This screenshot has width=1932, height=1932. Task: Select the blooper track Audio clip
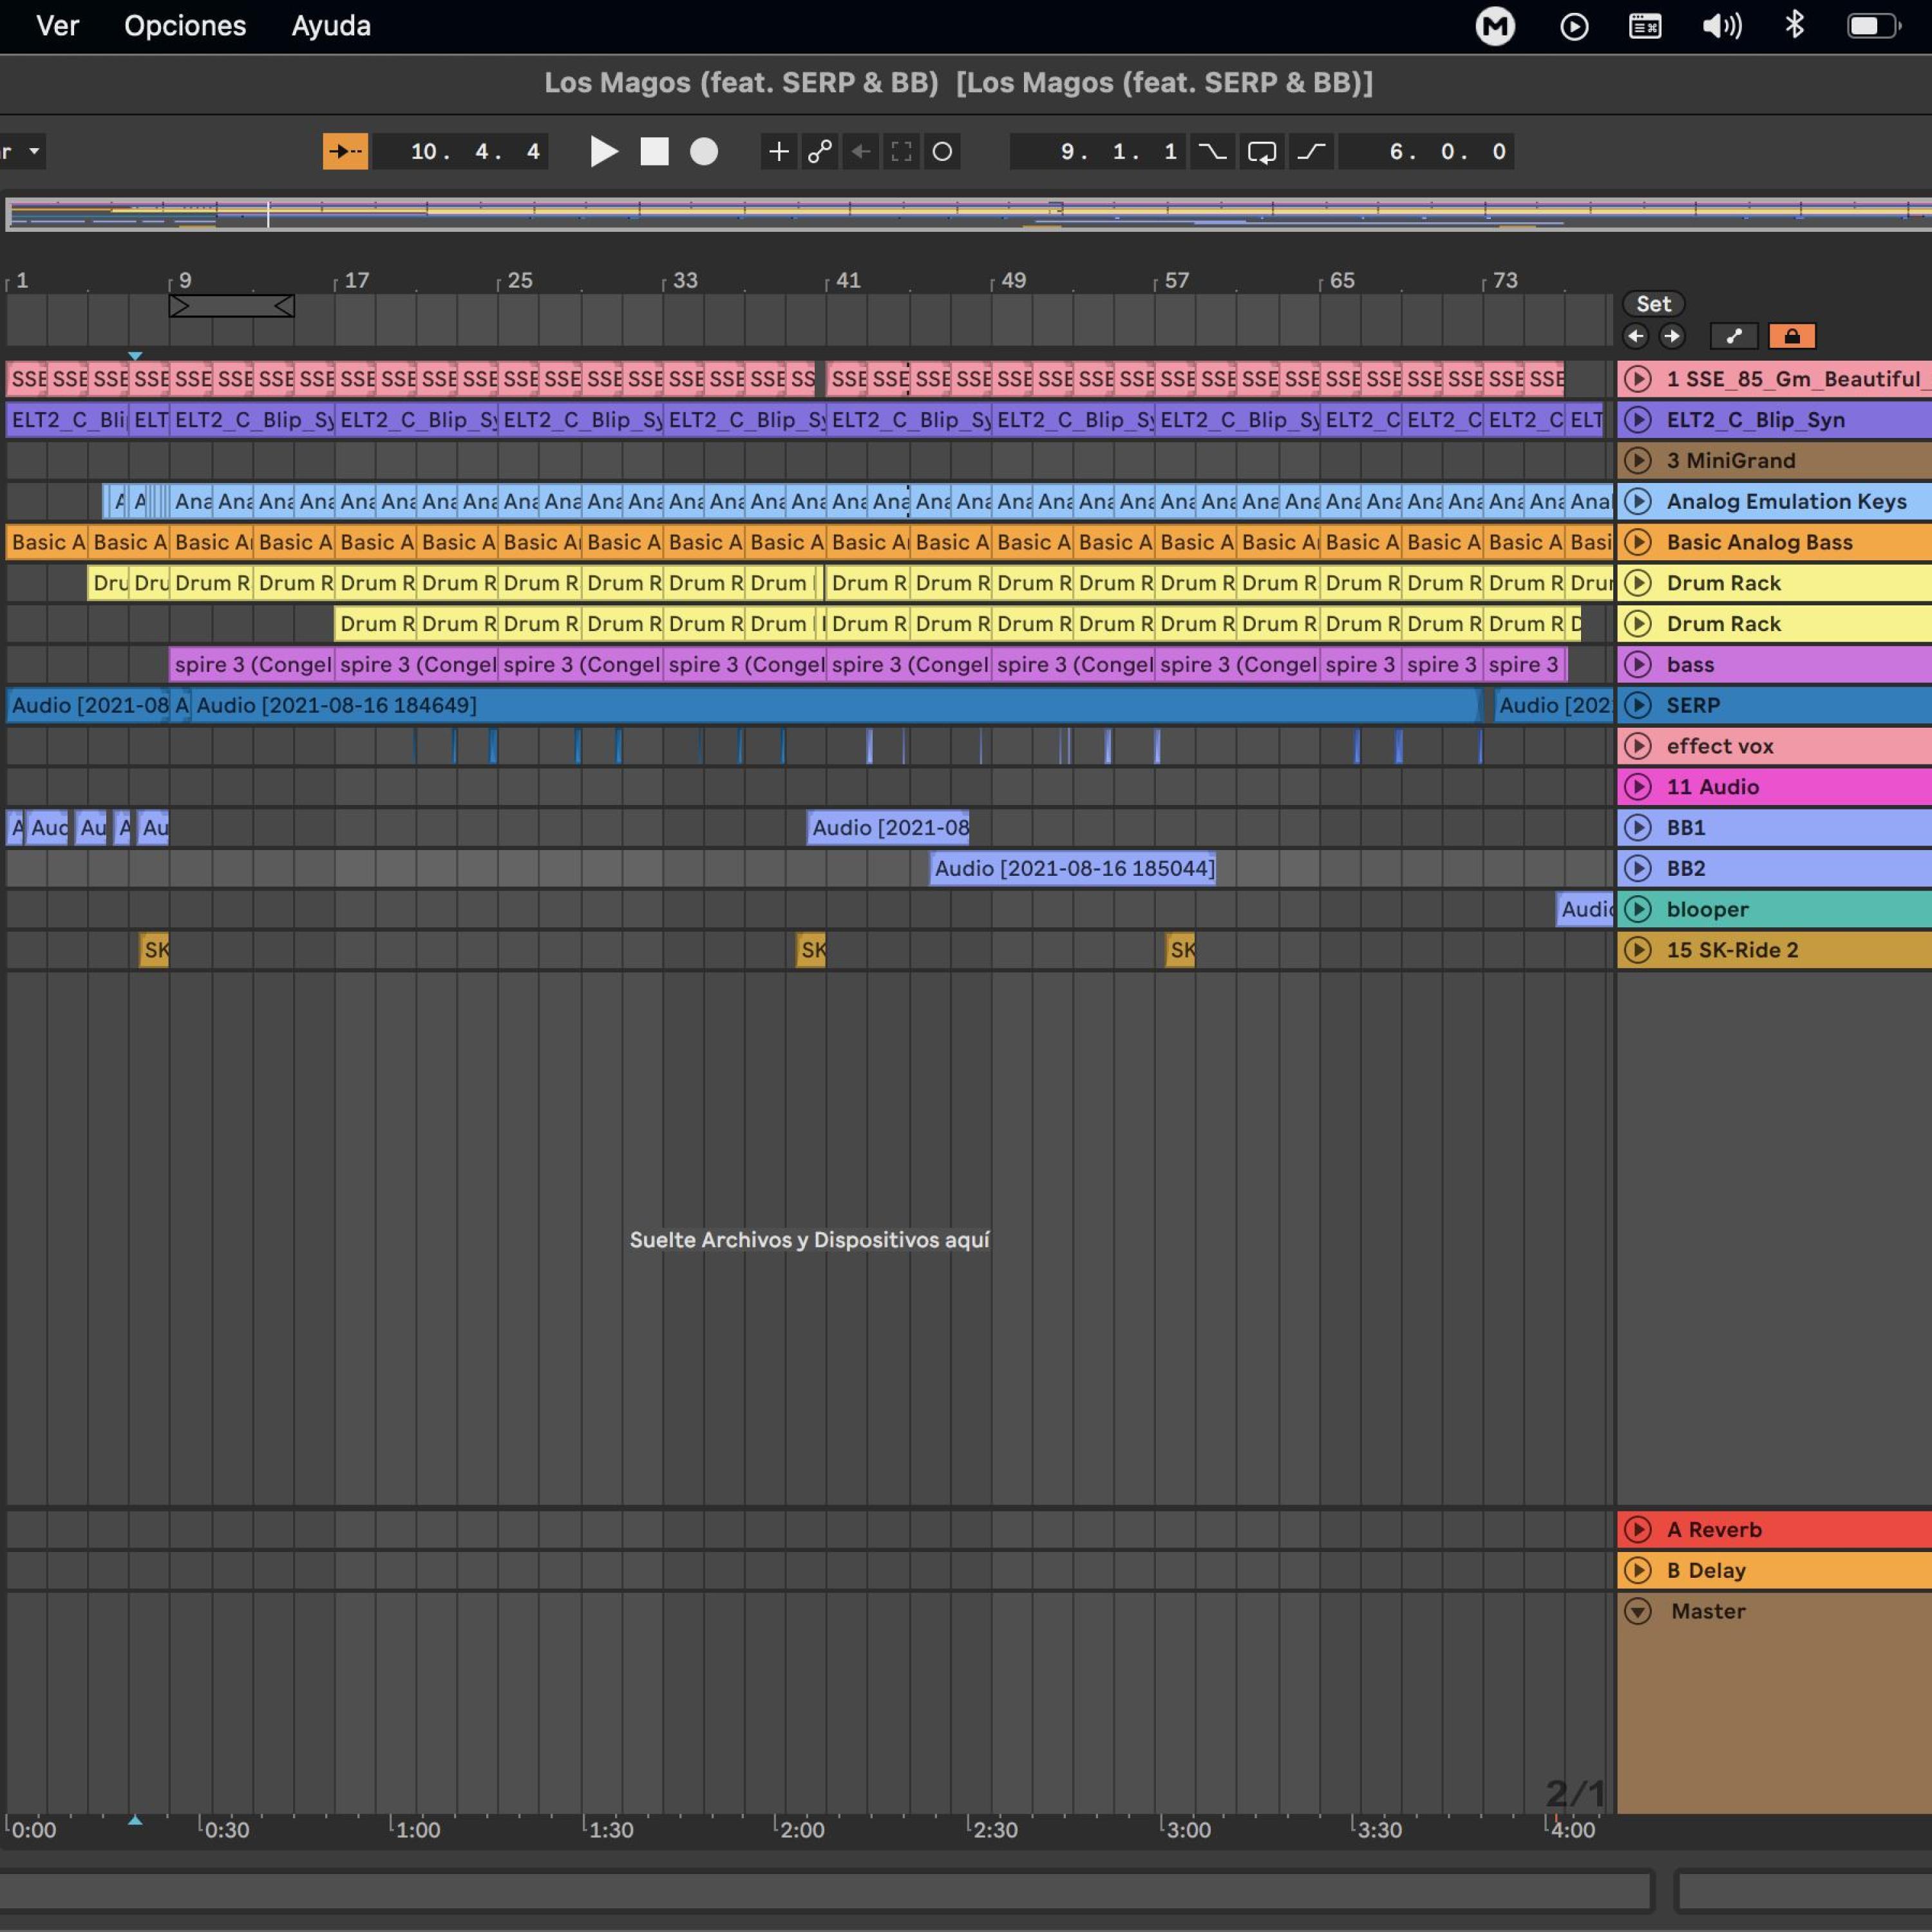pyautogui.click(x=1585, y=909)
